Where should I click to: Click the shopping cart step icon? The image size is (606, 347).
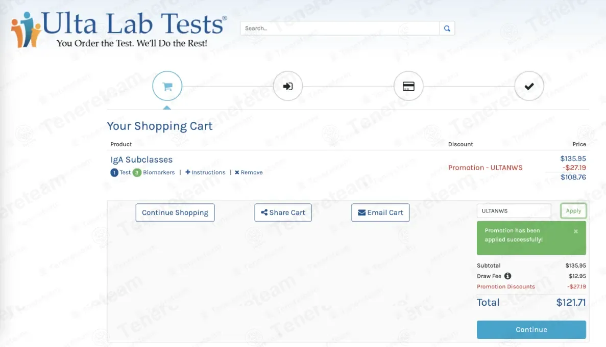tap(167, 87)
